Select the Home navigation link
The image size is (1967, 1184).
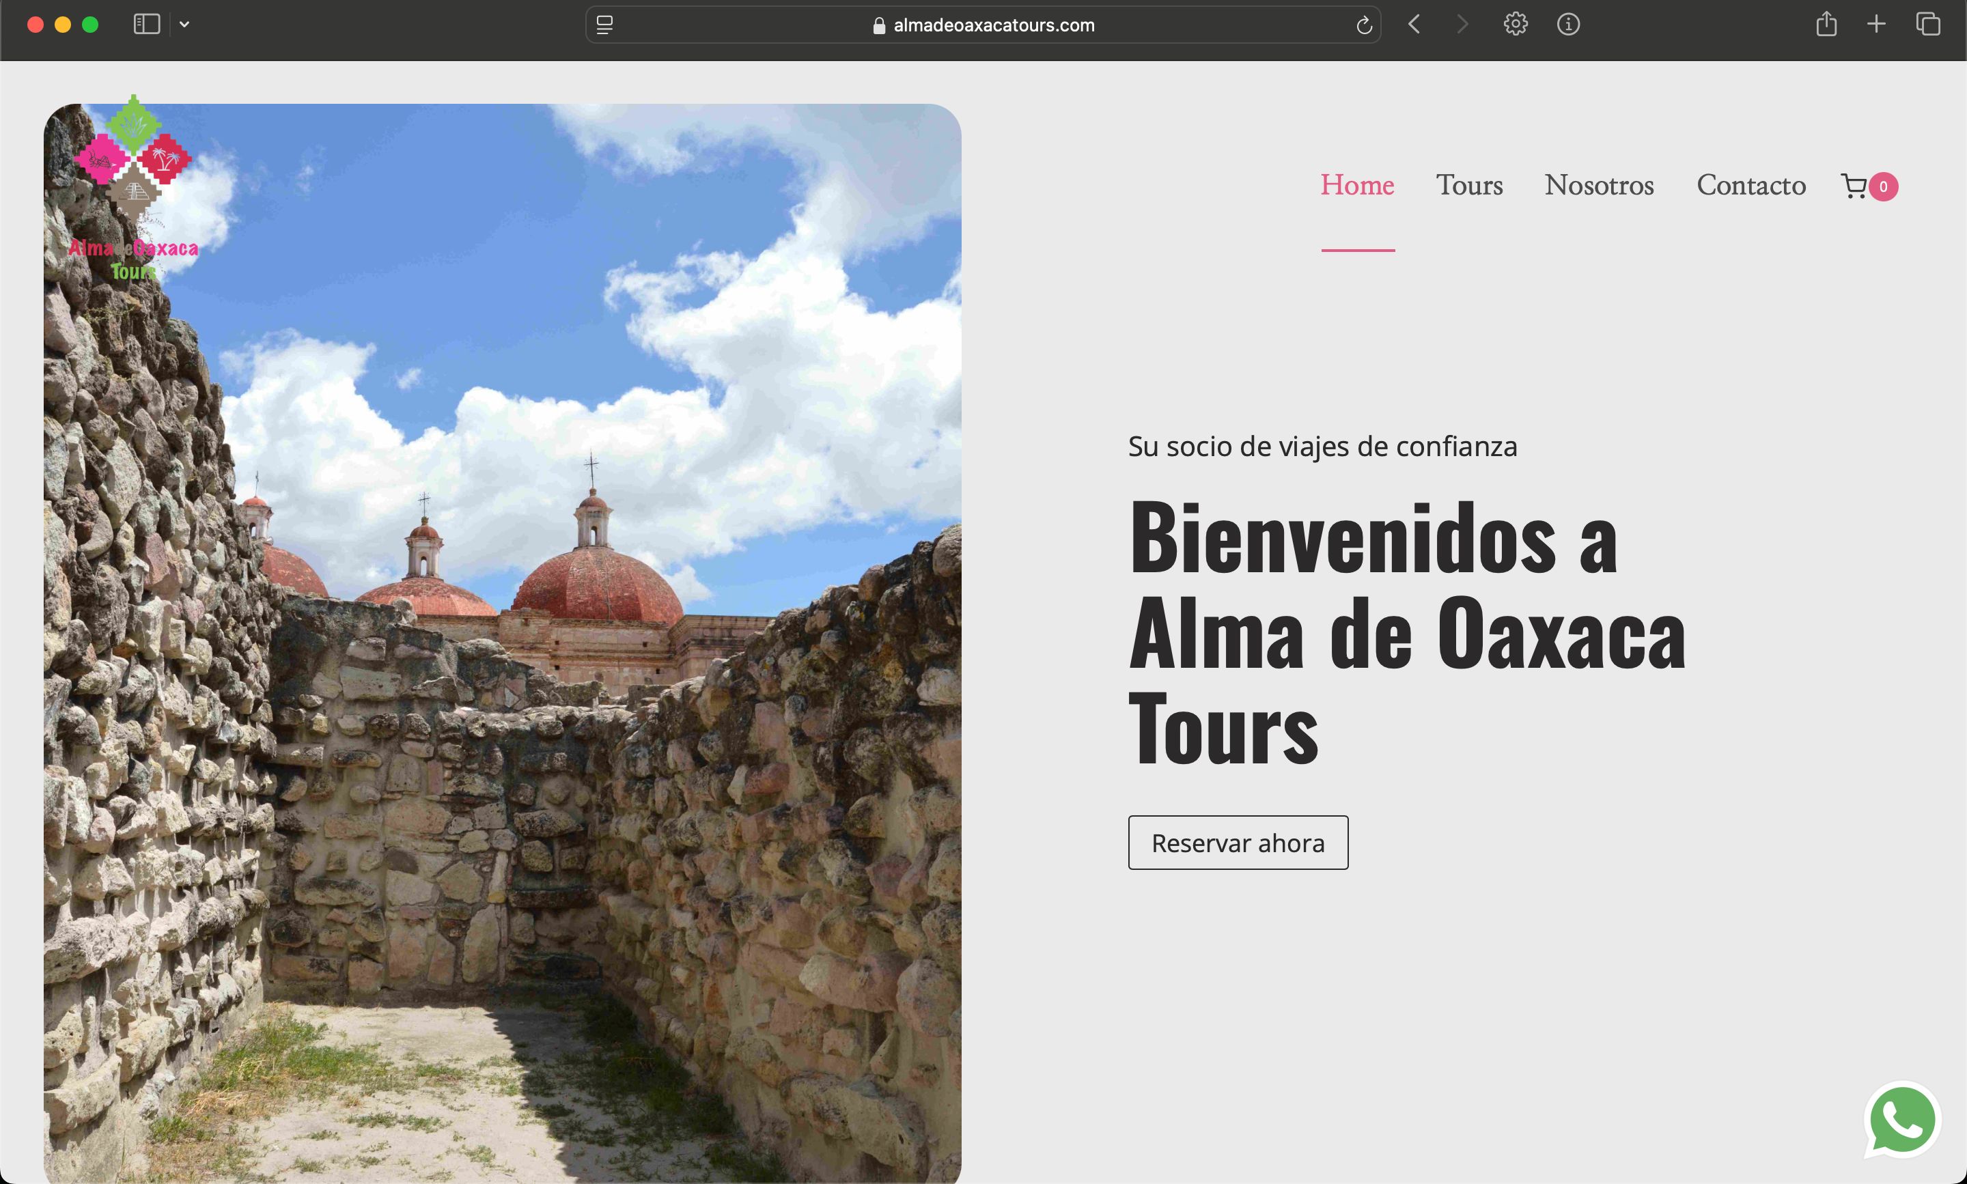1357,185
